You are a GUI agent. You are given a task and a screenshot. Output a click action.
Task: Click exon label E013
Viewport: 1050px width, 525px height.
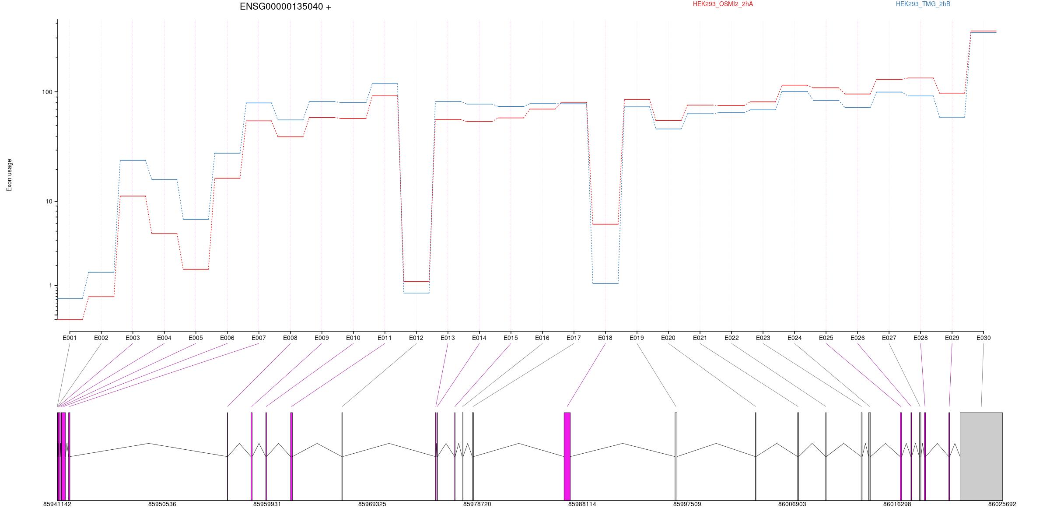click(448, 338)
